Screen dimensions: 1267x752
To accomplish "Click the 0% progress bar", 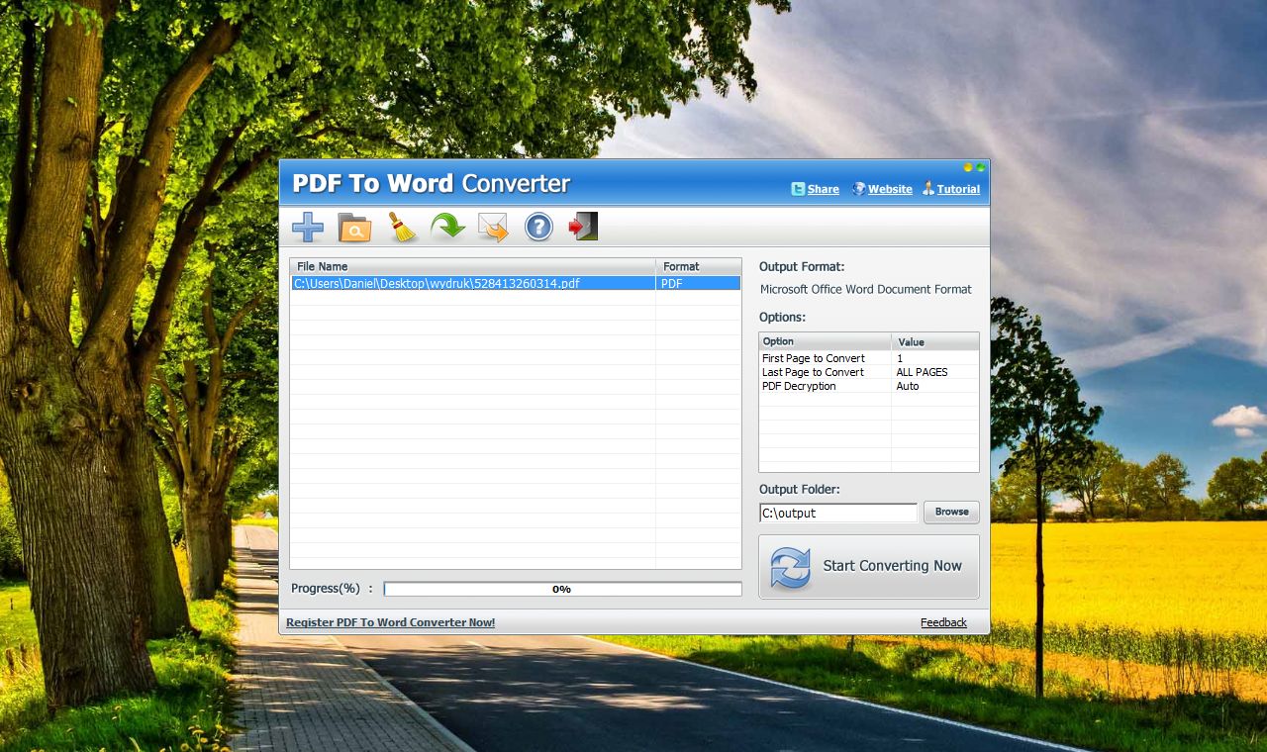I will pyautogui.click(x=562, y=589).
